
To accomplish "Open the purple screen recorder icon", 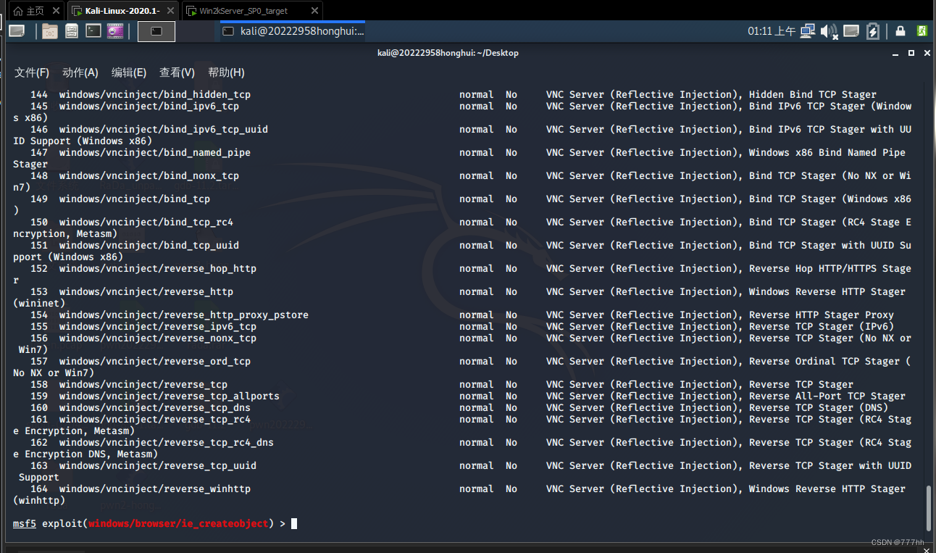I will click(114, 30).
